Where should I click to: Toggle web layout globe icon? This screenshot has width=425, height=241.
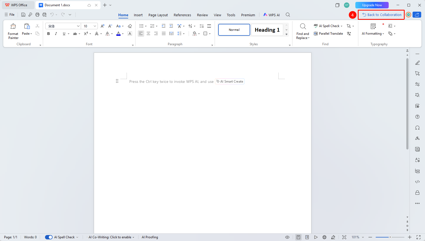click(x=324, y=237)
